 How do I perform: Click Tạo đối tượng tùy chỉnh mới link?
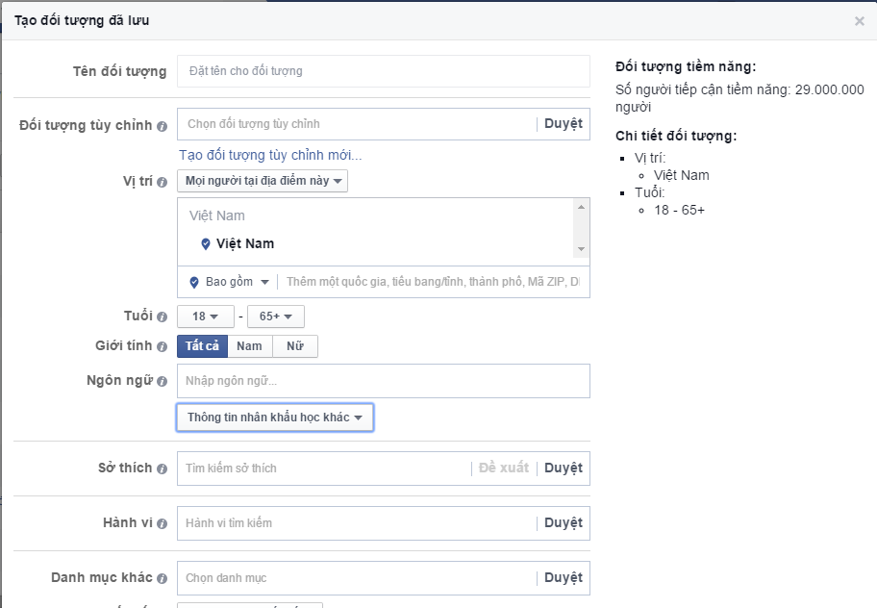[270, 155]
